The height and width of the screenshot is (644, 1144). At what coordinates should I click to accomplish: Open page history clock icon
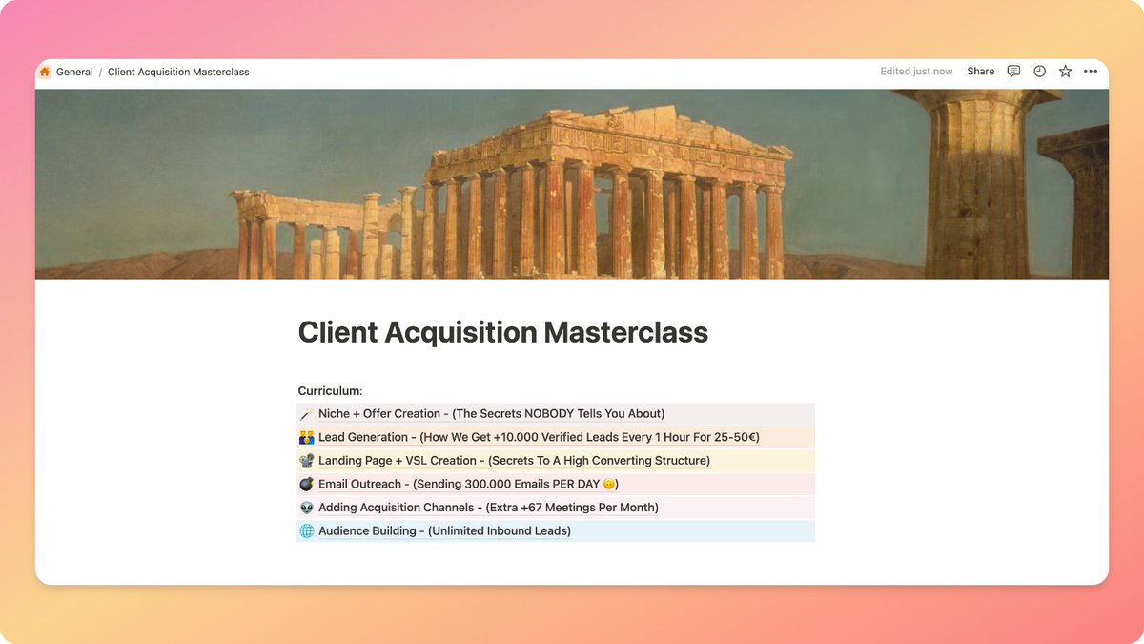[x=1039, y=72]
